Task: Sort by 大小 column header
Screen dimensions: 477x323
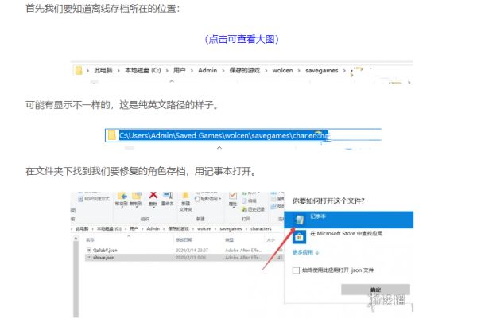Action: 271,240
